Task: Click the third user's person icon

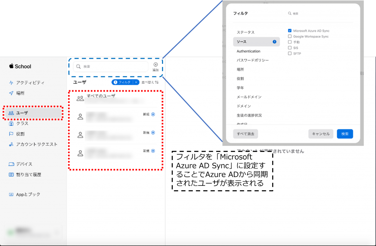Action: point(80,153)
